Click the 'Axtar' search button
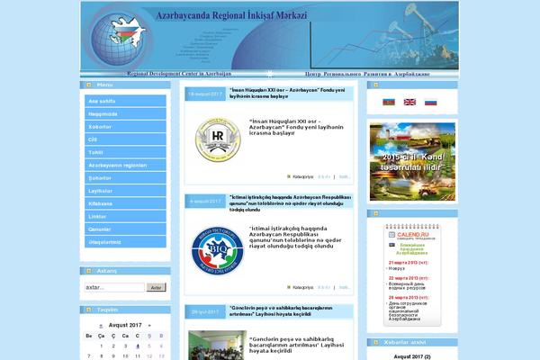The width and height of the screenshot is (540, 360). [157, 287]
